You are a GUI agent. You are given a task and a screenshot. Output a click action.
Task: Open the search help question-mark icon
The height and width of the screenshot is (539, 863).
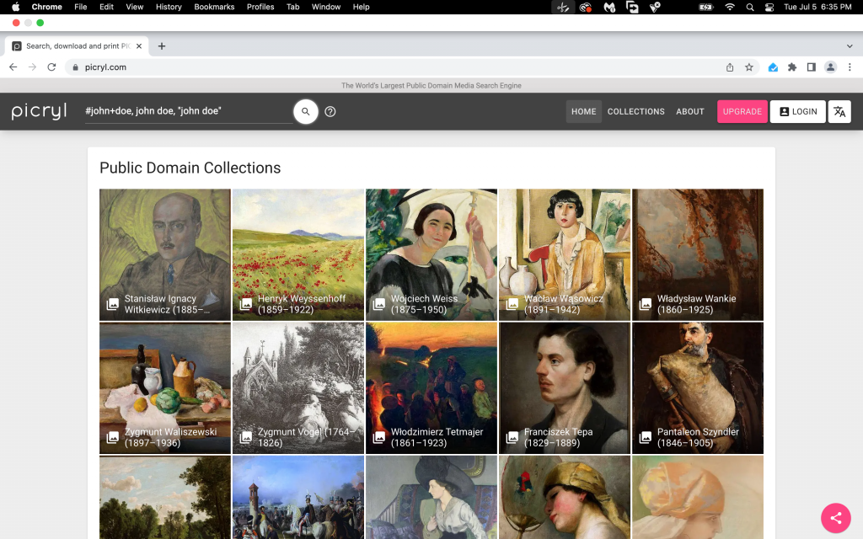point(330,112)
